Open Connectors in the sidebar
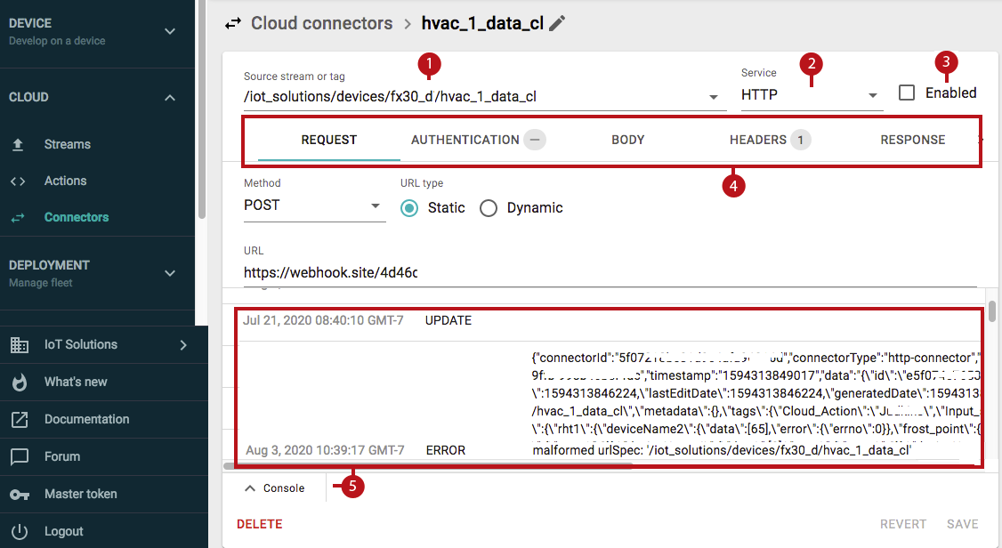Image resolution: width=1002 pixels, height=548 pixels. [x=76, y=217]
